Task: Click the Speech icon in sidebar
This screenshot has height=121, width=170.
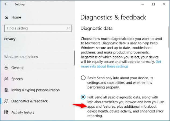Action: (x=6, y=79)
